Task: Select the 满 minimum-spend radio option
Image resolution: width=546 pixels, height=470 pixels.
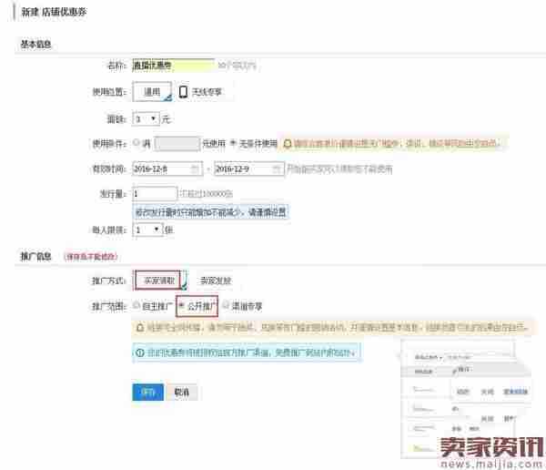Action: (137, 143)
